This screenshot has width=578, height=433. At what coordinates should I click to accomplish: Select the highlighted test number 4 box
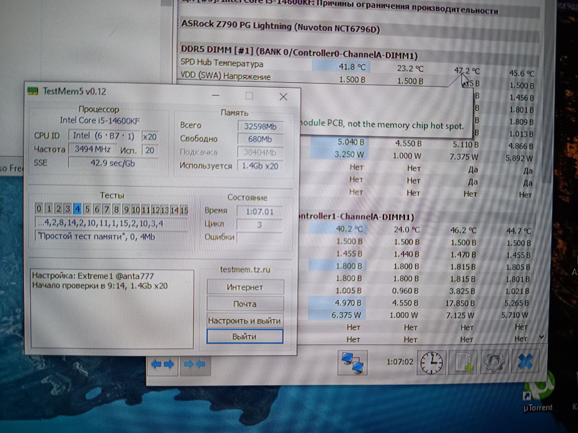(78, 209)
